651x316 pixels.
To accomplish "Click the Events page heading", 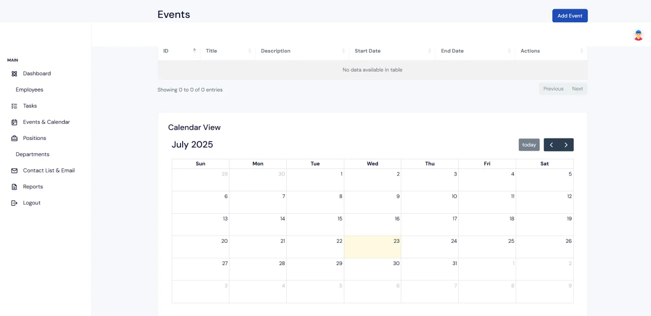I will tap(173, 15).
